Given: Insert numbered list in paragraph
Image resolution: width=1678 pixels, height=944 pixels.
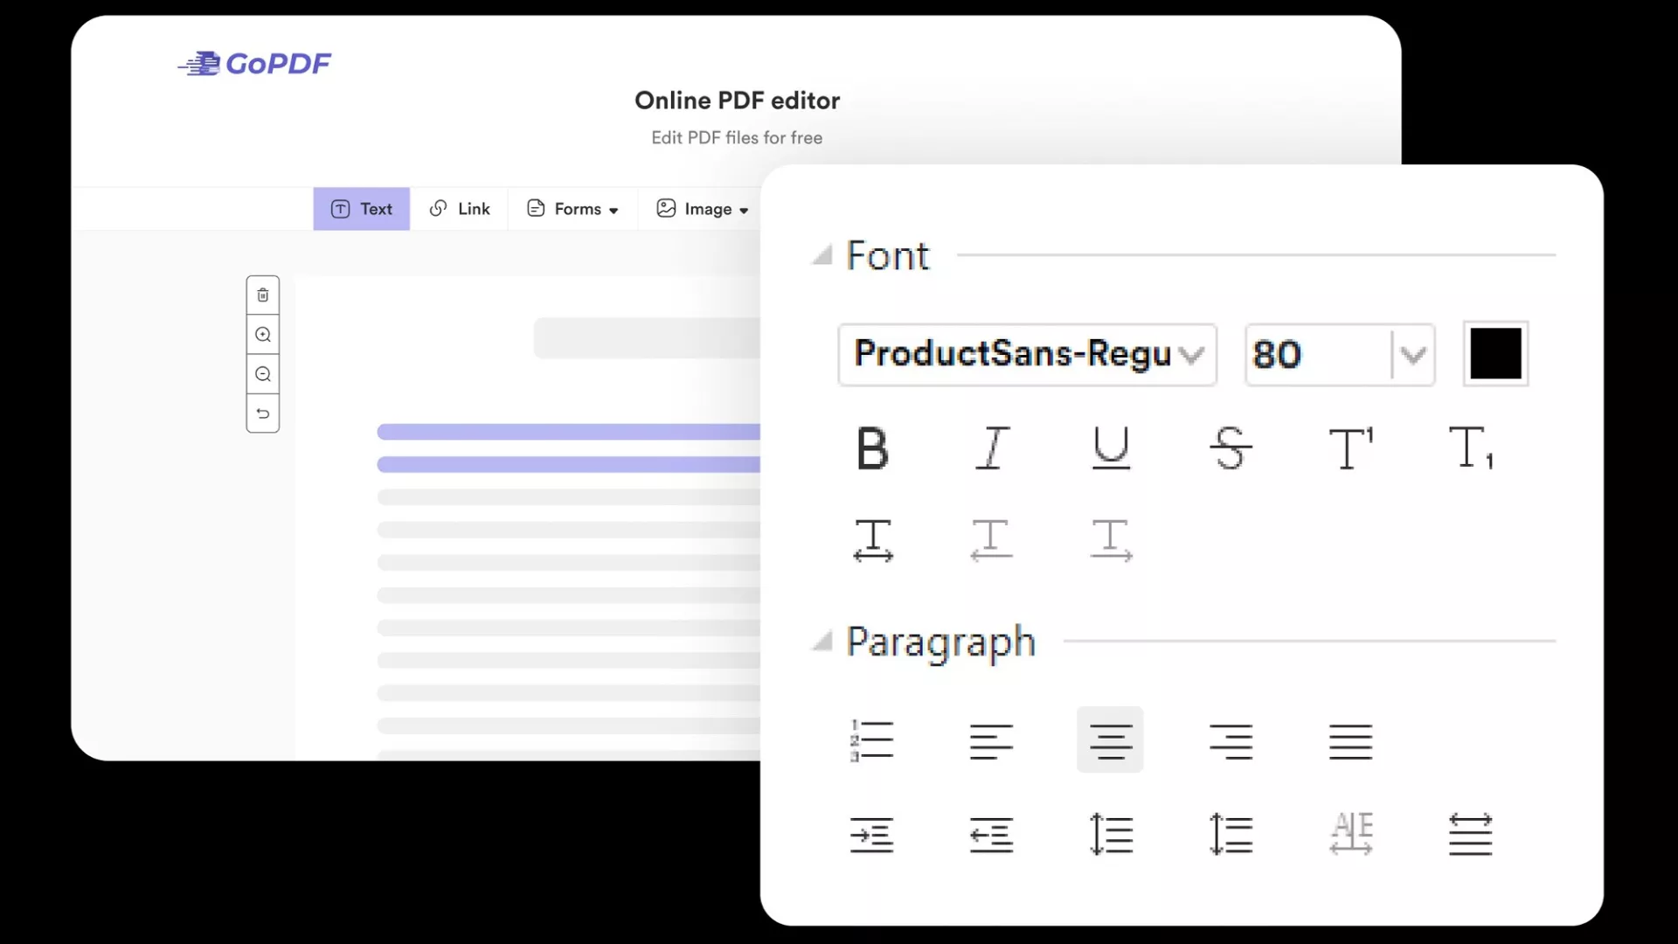Looking at the screenshot, I should click(871, 740).
